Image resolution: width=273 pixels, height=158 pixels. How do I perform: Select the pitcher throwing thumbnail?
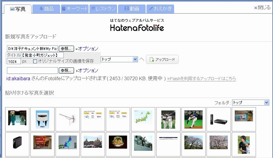(x=193, y=119)
